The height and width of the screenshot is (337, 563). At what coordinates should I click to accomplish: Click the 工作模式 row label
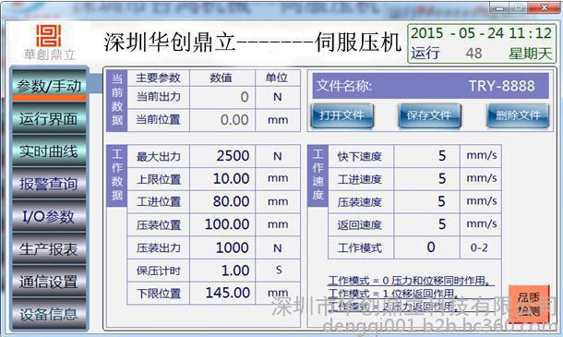[x=361, y=247]
